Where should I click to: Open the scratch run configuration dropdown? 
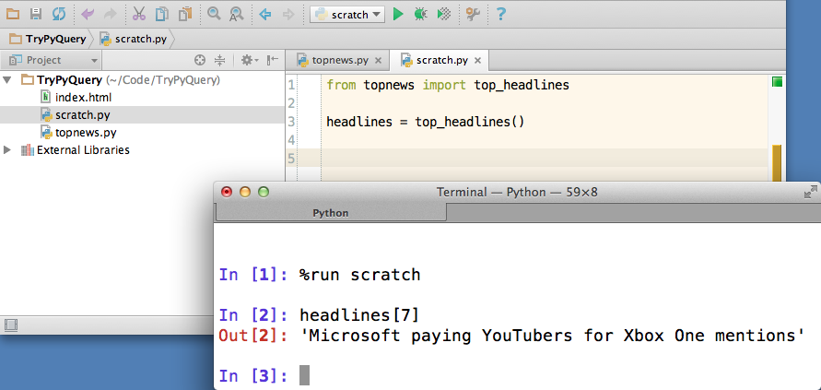tap(347, 14)
